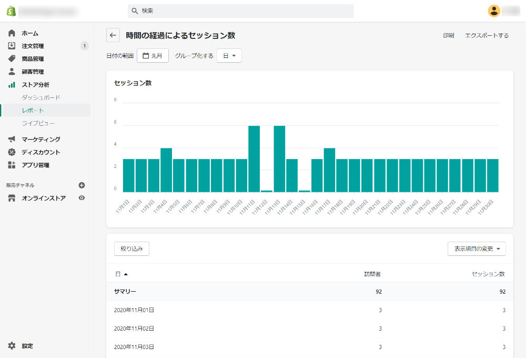526x358 pixels.
Task: Open 設定 settings gear icon
Action: coord(12,345)
